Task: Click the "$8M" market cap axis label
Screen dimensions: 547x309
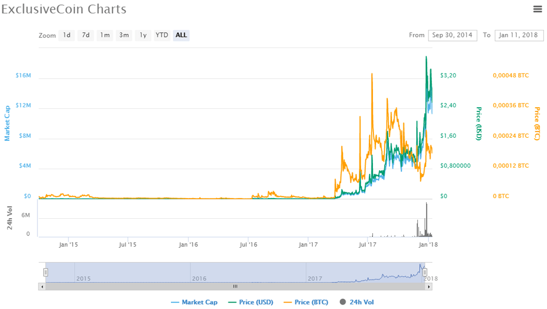Action: point(25,136)
